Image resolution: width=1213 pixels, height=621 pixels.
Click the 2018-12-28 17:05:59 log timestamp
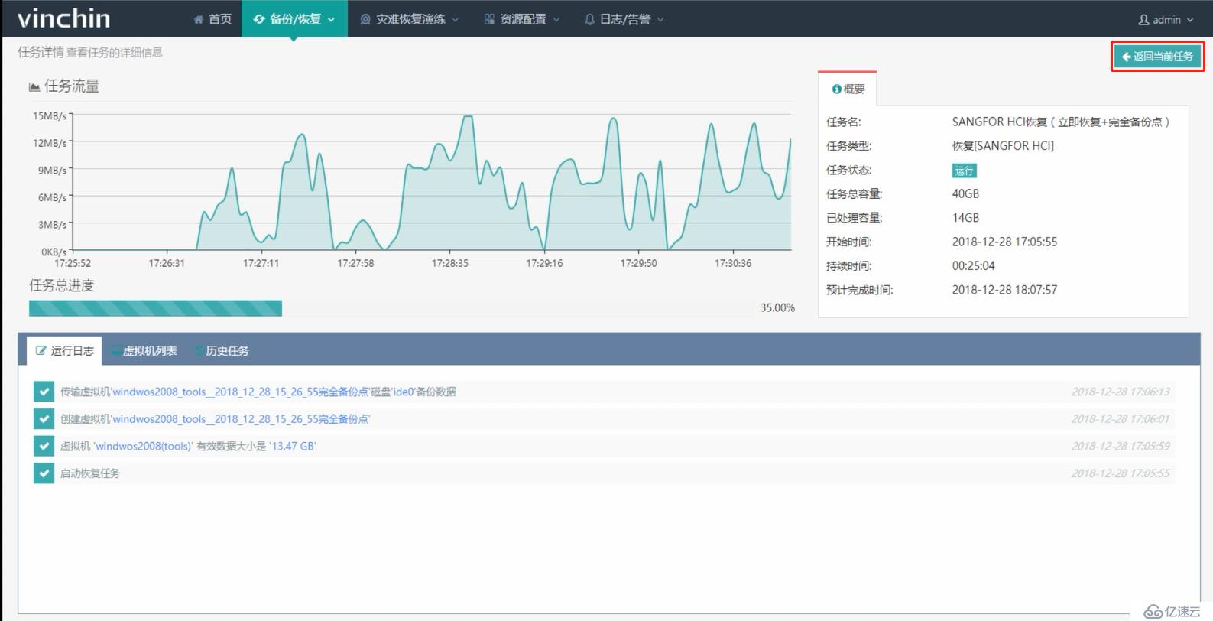pyautogui.click(x=1120, y=446)
